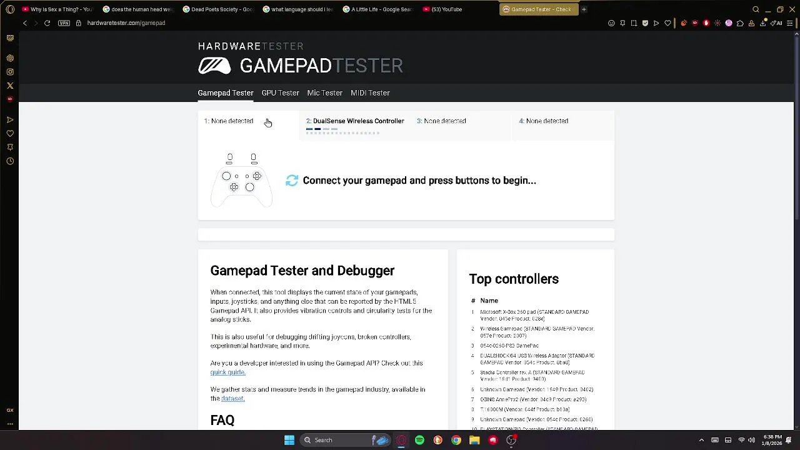
Task: Go back to the previous page
Action: [25, 23]
